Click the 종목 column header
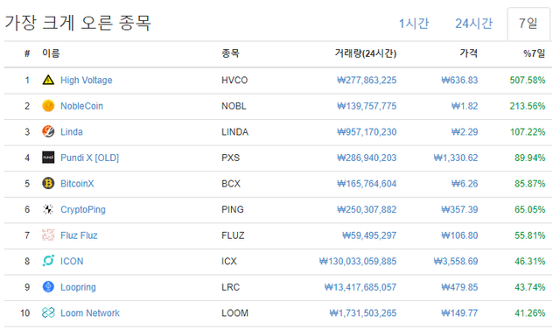560x330 pixels. coord(230,53)
